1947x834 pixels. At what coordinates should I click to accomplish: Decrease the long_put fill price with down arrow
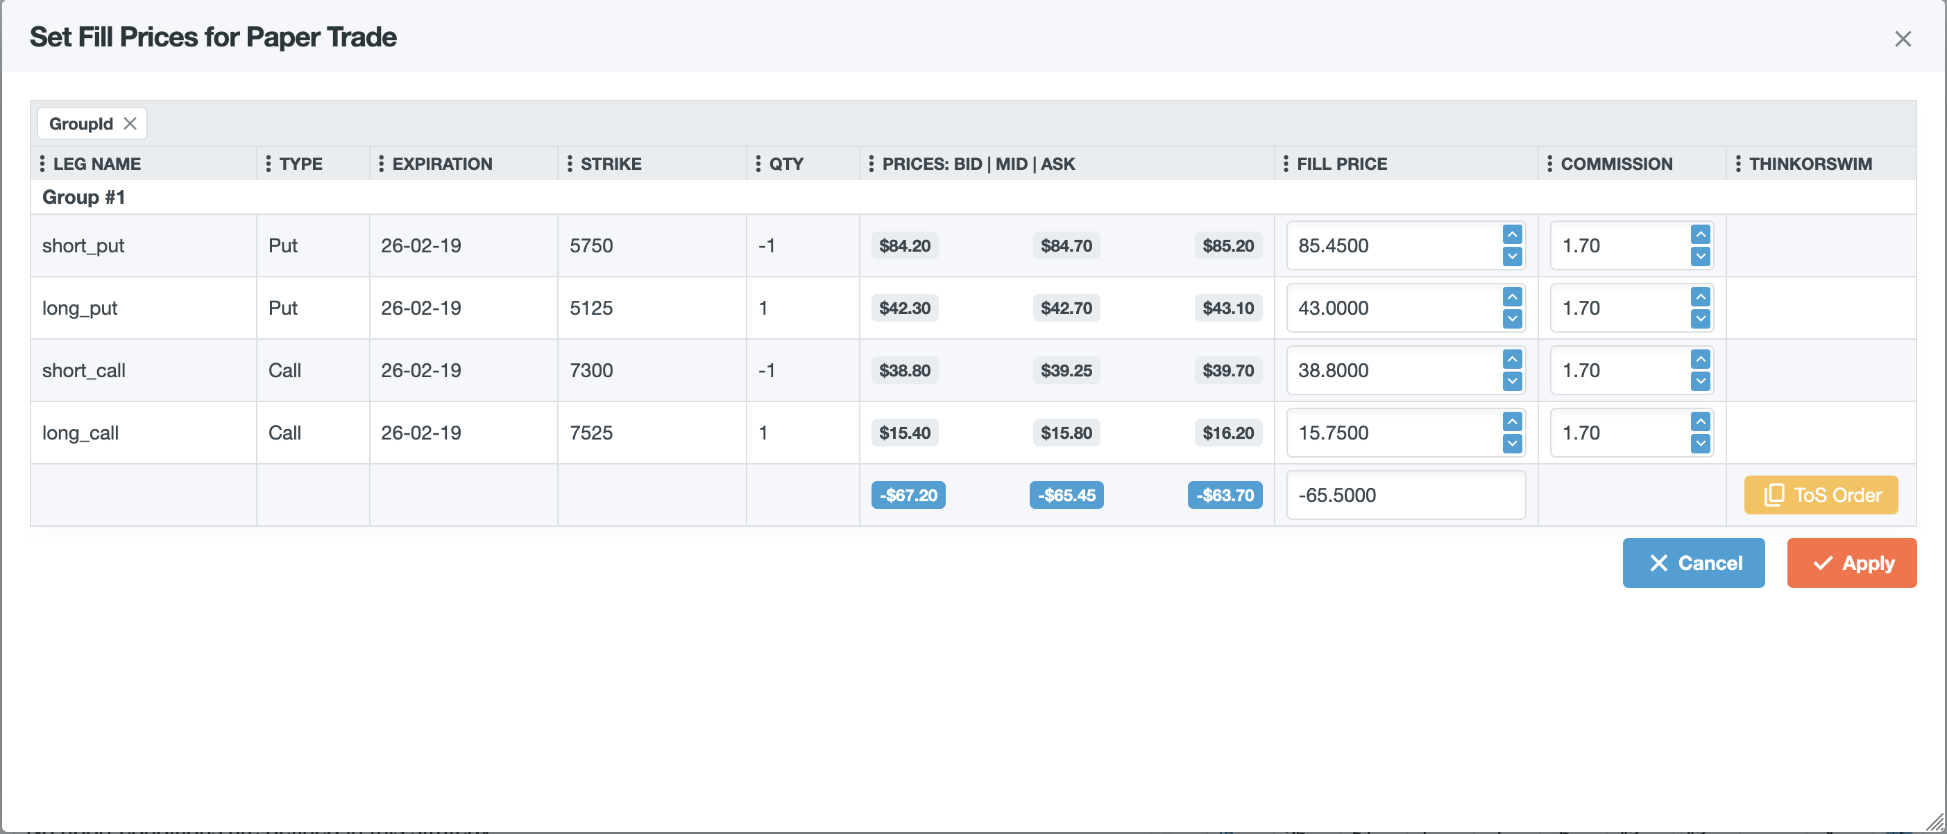pyautogui.click(x=1512, y=319)
